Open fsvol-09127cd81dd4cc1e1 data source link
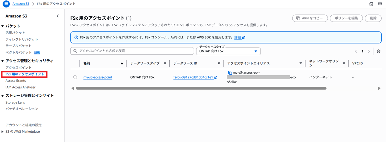Viewport: 386px width, 142px height. [193, 77]
